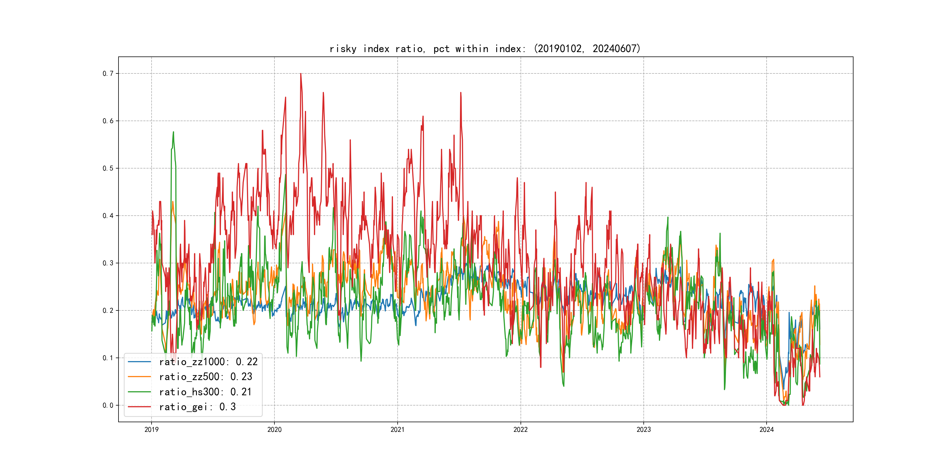Click the 2024 x-axis tick label
Viewport: 948px width, 474px height.
(767, 430)
